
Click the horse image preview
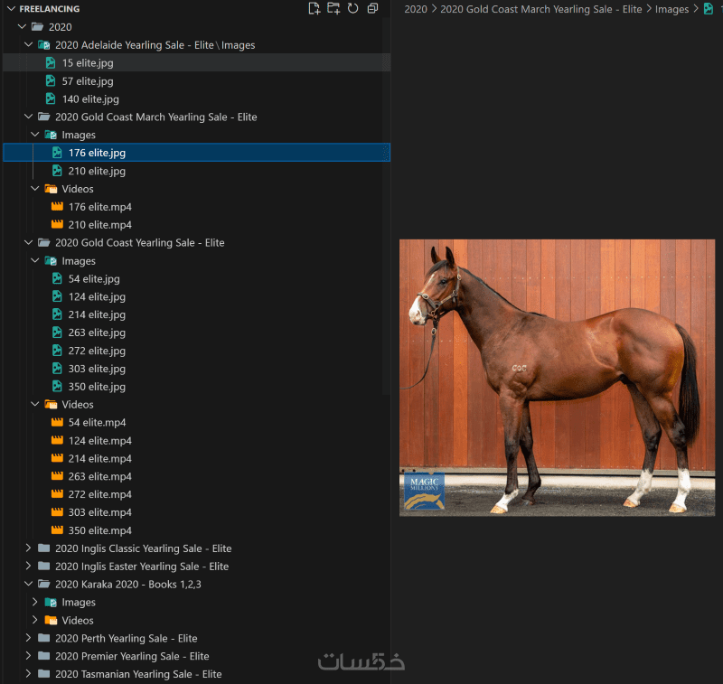[557, 378]
